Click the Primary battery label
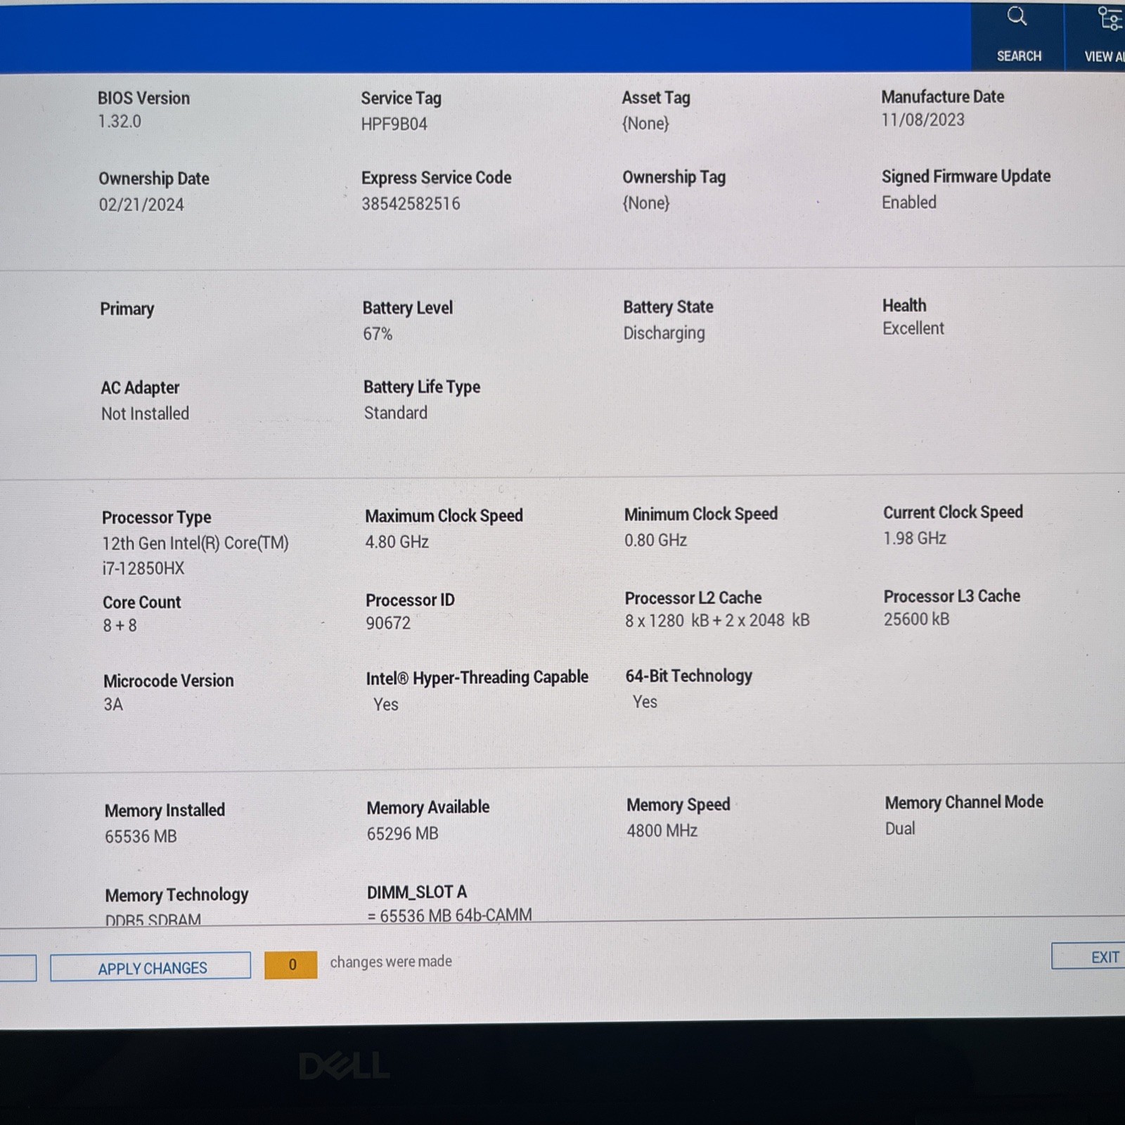 pyautogui.click(x=127, y=309)
